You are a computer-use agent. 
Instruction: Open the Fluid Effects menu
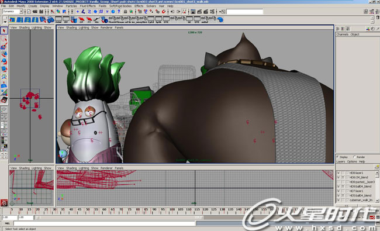88,6
